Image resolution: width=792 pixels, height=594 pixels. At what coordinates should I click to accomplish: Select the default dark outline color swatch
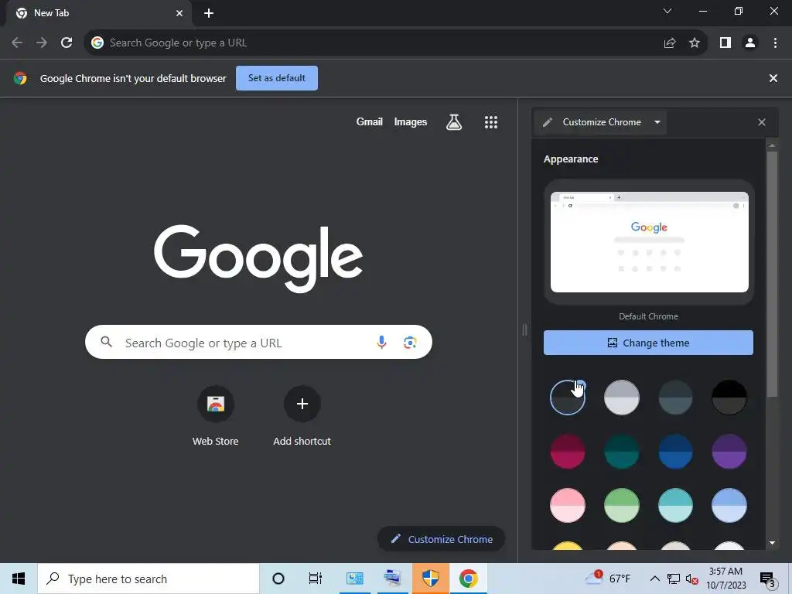[568, 398]
